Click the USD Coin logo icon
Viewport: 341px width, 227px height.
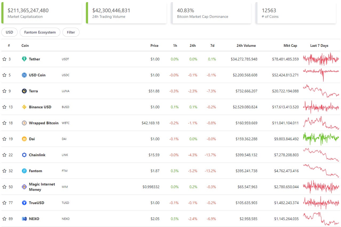click(x=24, y=75)
